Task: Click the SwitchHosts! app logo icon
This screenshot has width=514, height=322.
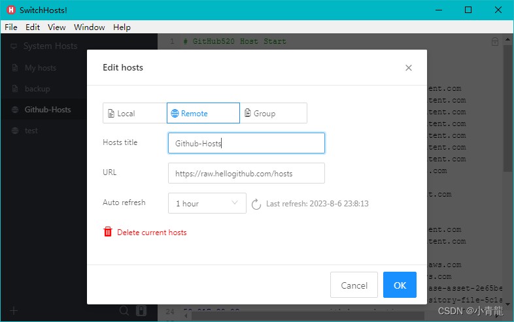Action: 10,10
